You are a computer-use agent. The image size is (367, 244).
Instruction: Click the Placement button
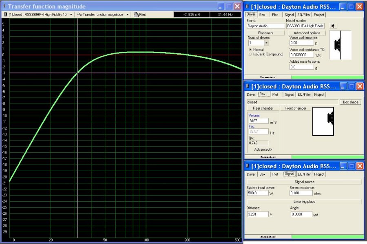click(x=265, y=33)
